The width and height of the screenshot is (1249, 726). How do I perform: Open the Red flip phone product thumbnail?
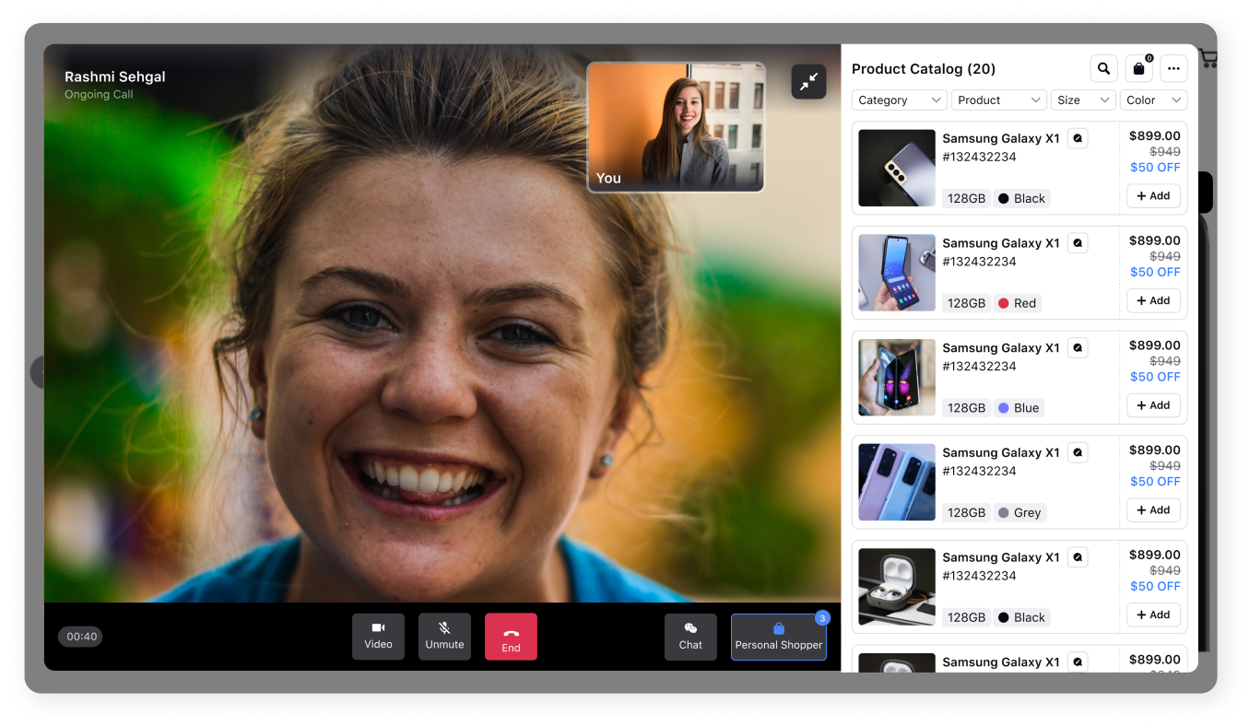[897, 273]
